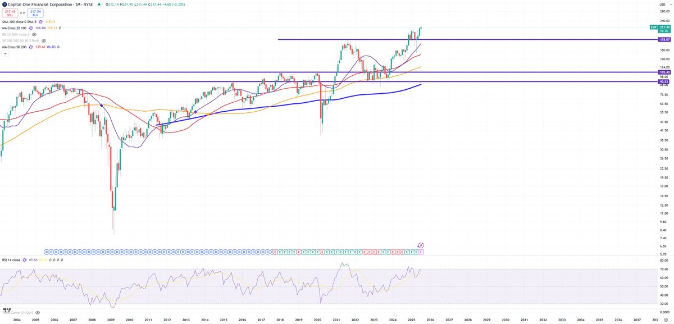The width and height of the screenshot is (674, 324).
Task: Click the TradingView logo at bottom left
Action: (7, 310)
